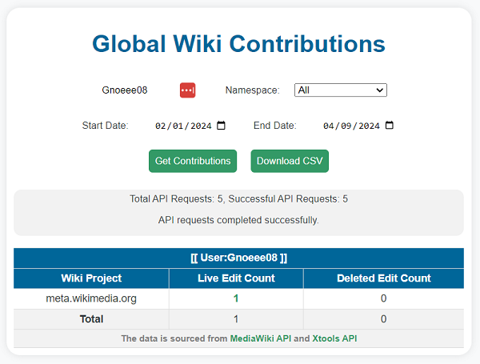Image resolution: width=480 pixels, height=364 pixels.
Task: Click the Global Wiki Contributions page title
Action: (238, 44)
